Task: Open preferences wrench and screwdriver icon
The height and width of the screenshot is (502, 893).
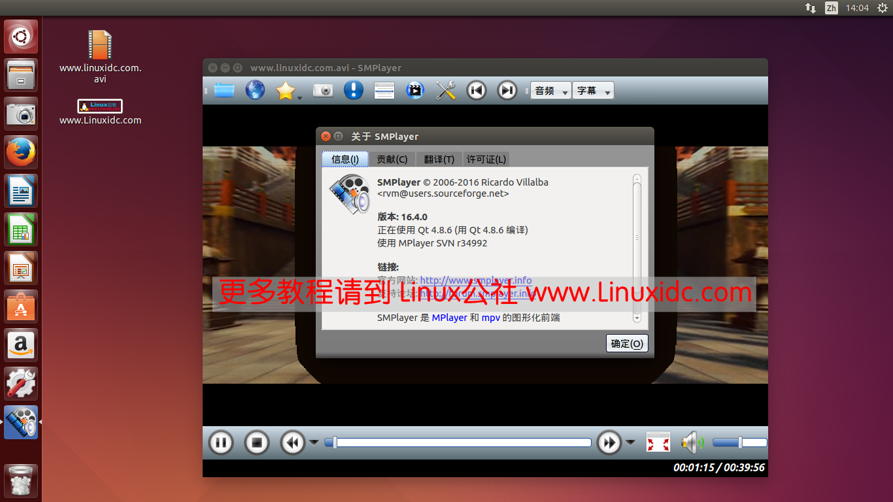Action: (x=446, y=90)
